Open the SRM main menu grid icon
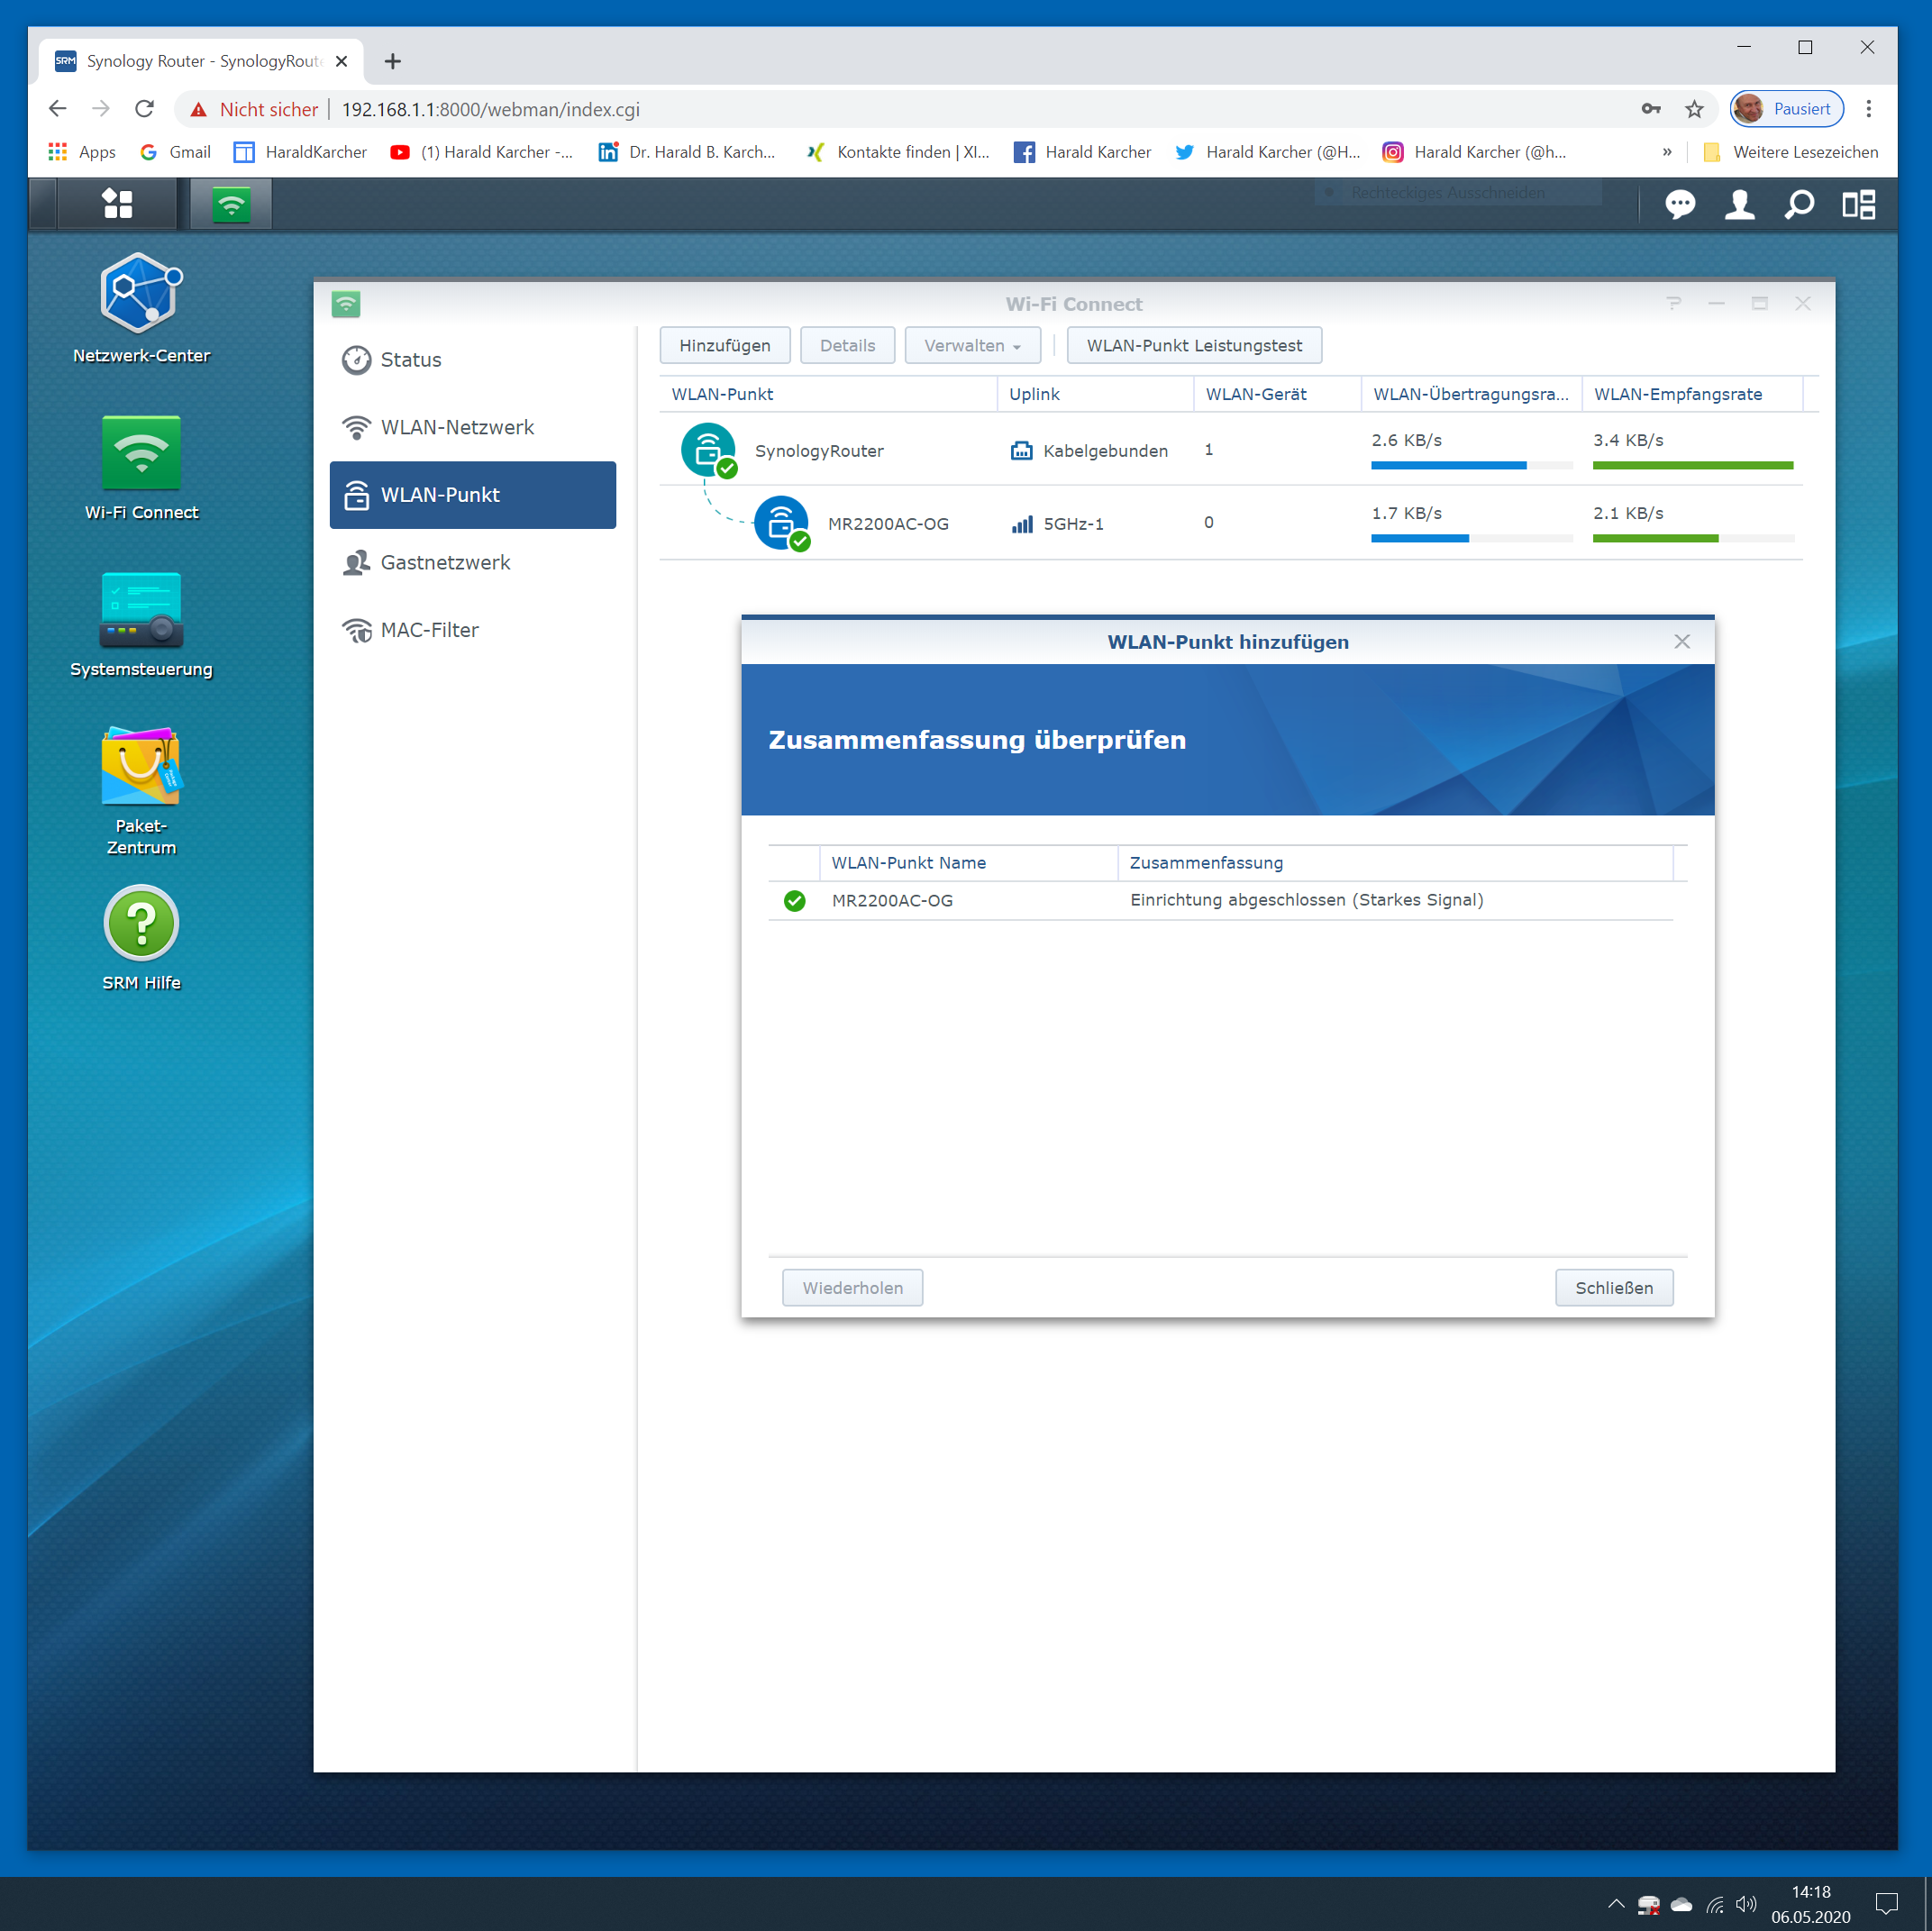1932x1931 pixels. click(x=117, y=203)
